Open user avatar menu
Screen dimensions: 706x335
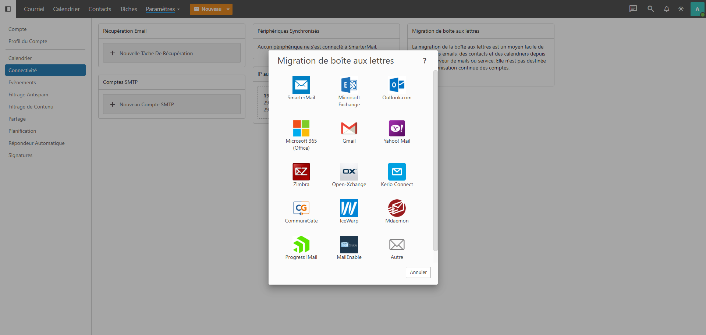(697, 9)
